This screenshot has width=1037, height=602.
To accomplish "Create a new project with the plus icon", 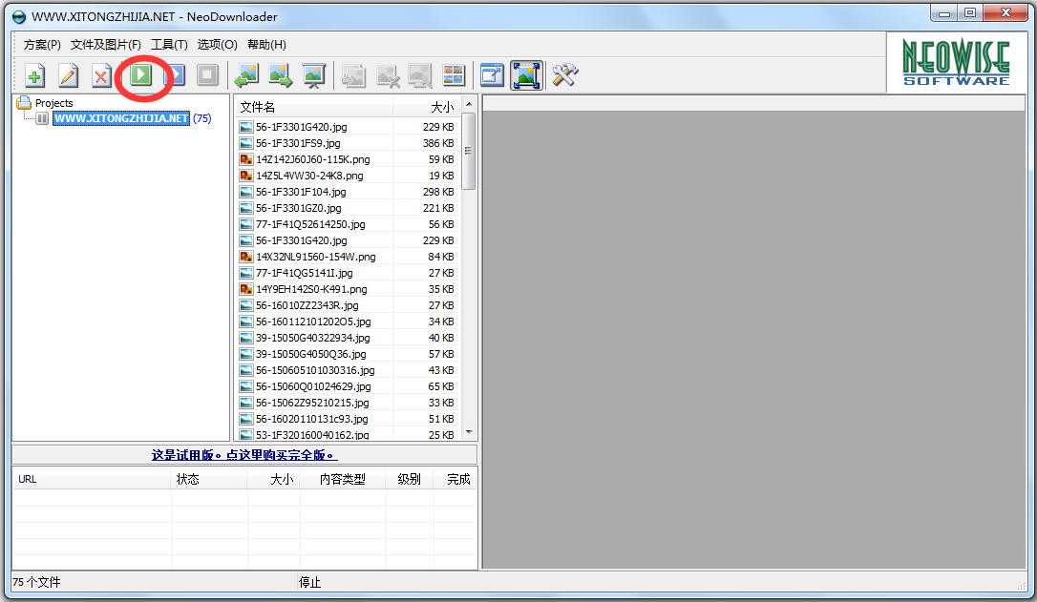I will (x=34, y=75).
